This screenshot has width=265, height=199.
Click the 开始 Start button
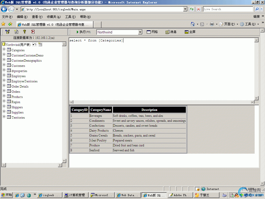coord(7,195)
